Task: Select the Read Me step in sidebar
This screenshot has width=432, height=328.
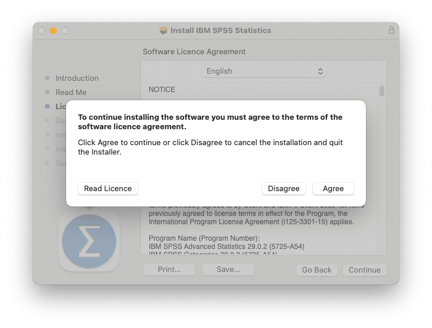Action: point(71,92)
